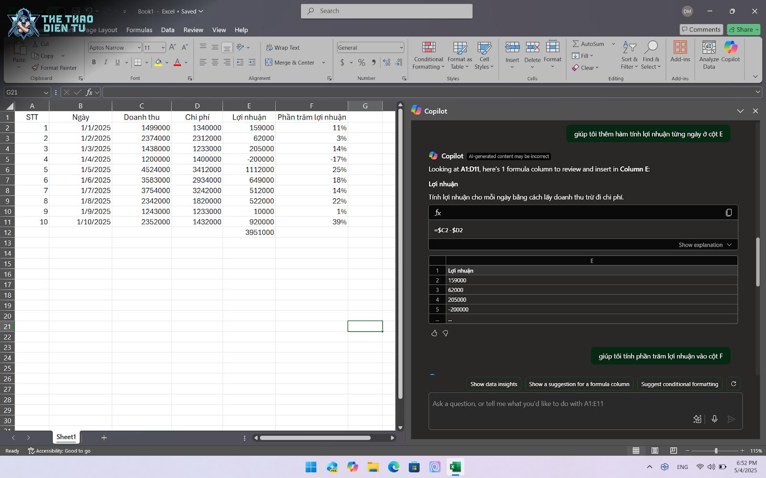
Task: Select the Sheet1 tab
Action: click(x=66, y=437)
